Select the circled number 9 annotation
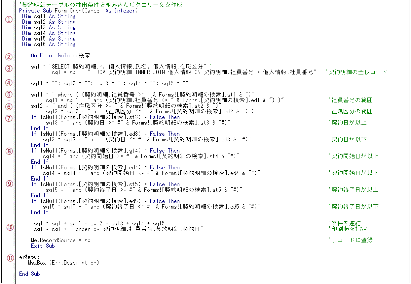The height and width of the screenshot is (284, 411). 9,184
